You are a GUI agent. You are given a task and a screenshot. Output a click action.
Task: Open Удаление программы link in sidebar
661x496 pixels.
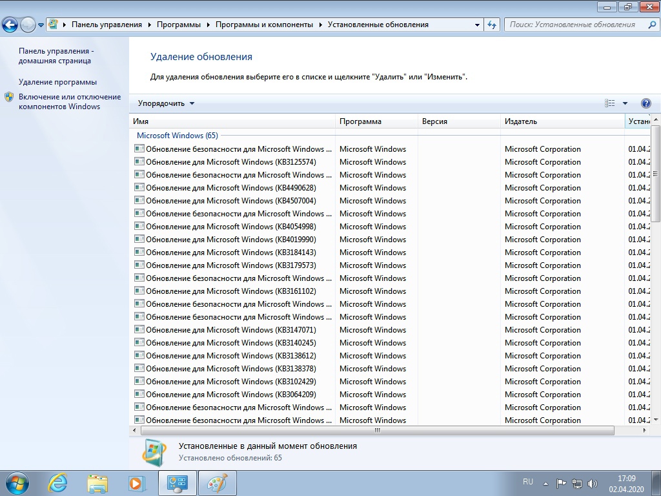pyautogui.click(x=57, y=82)
